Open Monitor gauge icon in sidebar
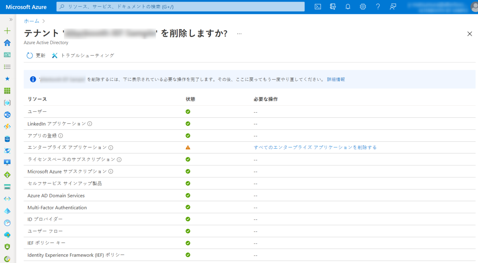 [x=7, y=223]
